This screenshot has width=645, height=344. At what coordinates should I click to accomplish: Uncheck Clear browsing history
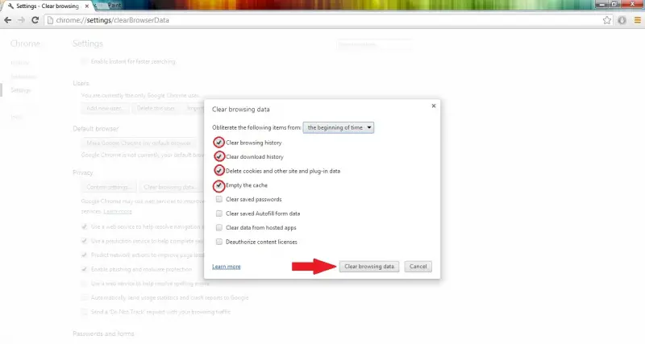point(218,143)
